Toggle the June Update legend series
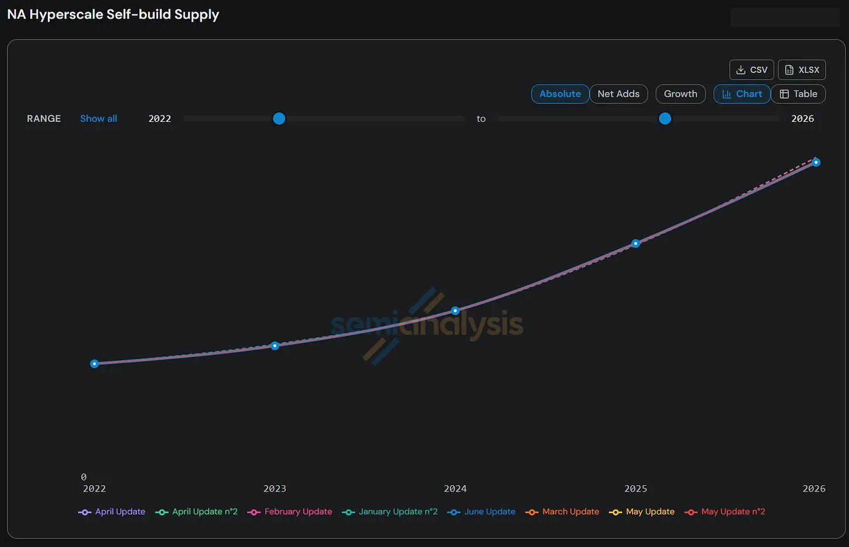 pyautogui.click(x=481, y=511)
